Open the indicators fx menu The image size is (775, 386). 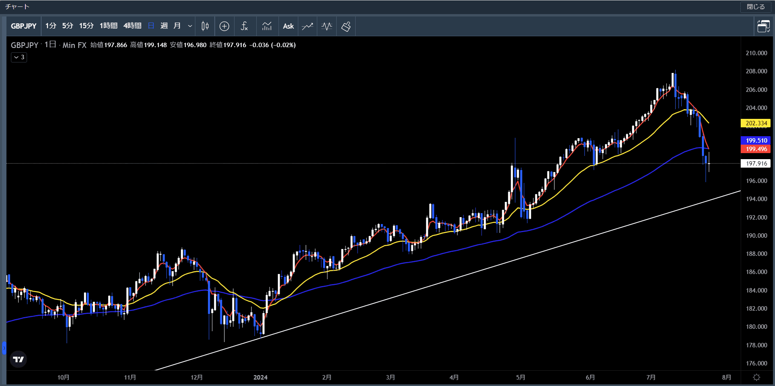click(x=244, y=26)
